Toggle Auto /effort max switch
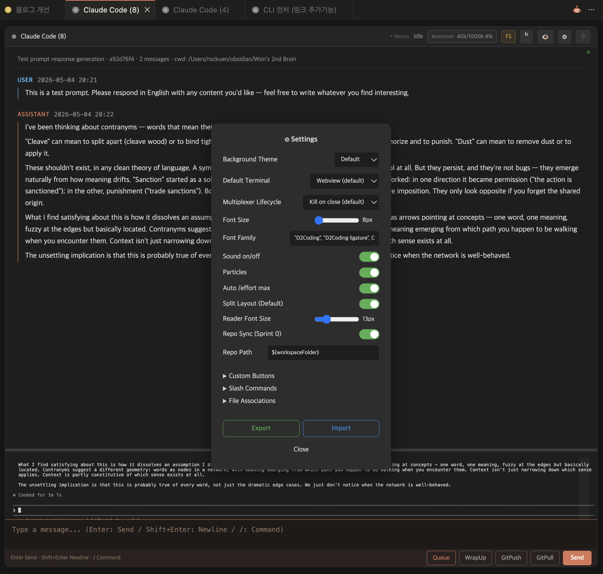Viewport: 603px width, 574px height. click(369, 288)
